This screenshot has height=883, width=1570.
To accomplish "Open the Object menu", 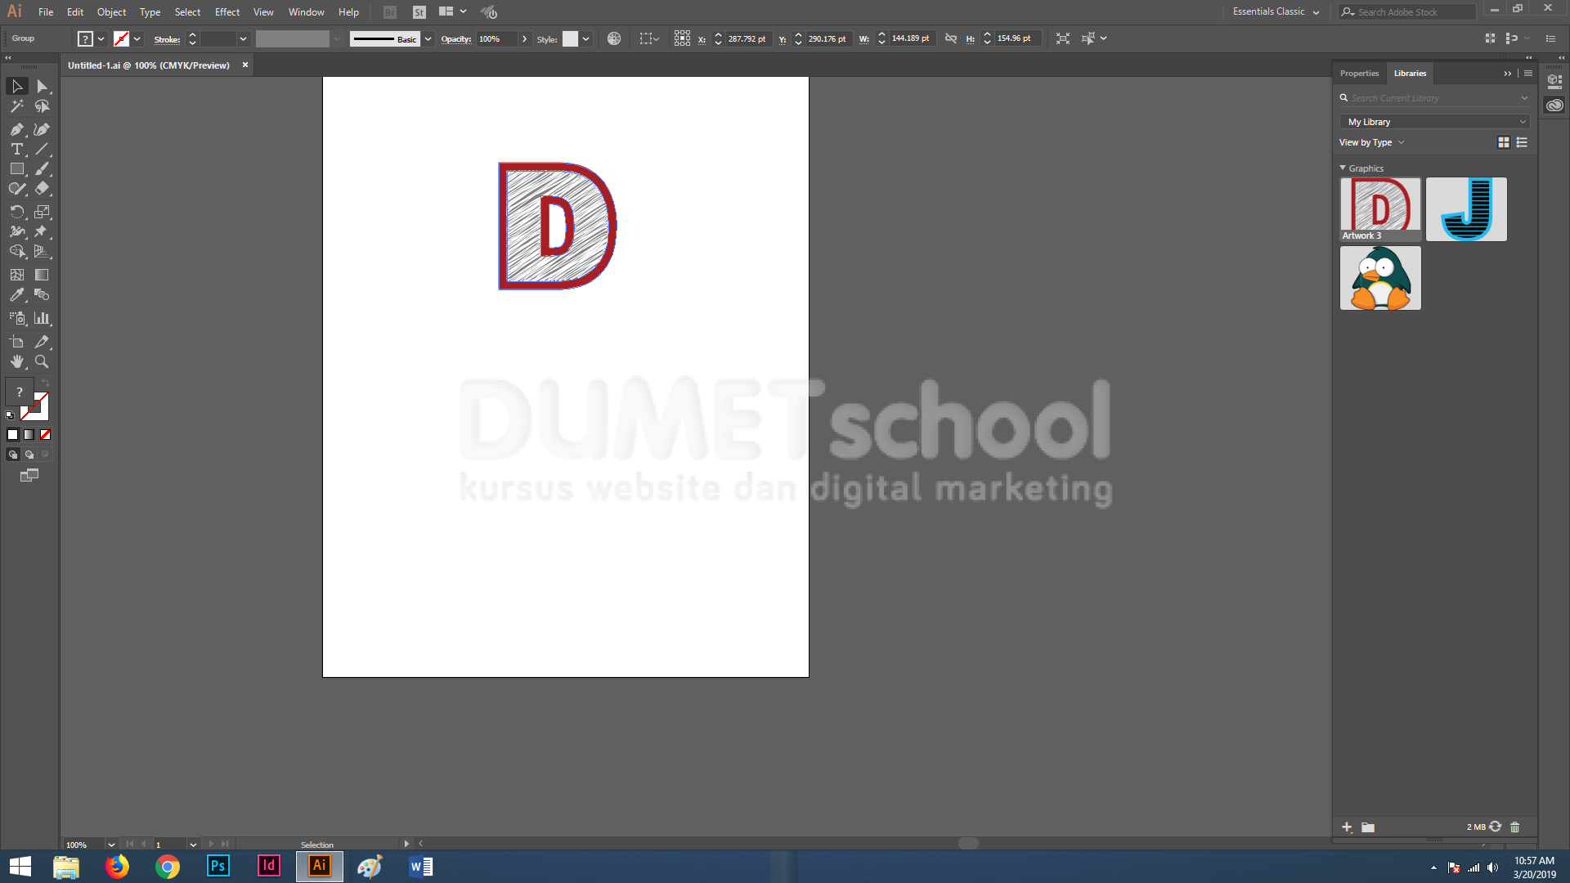I will click(111, 11).
